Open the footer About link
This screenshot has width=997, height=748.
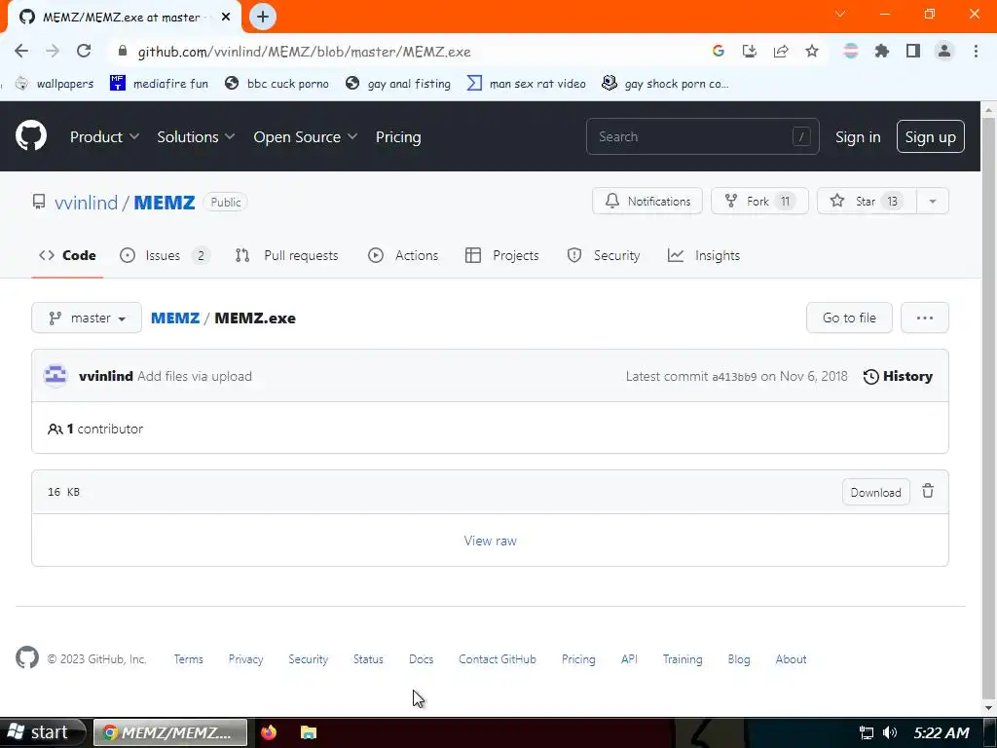pyautogui.click(x=791, y=659)
